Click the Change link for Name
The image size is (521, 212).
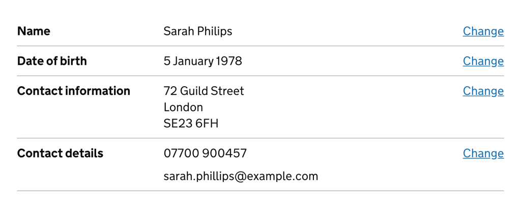[483, 31]
